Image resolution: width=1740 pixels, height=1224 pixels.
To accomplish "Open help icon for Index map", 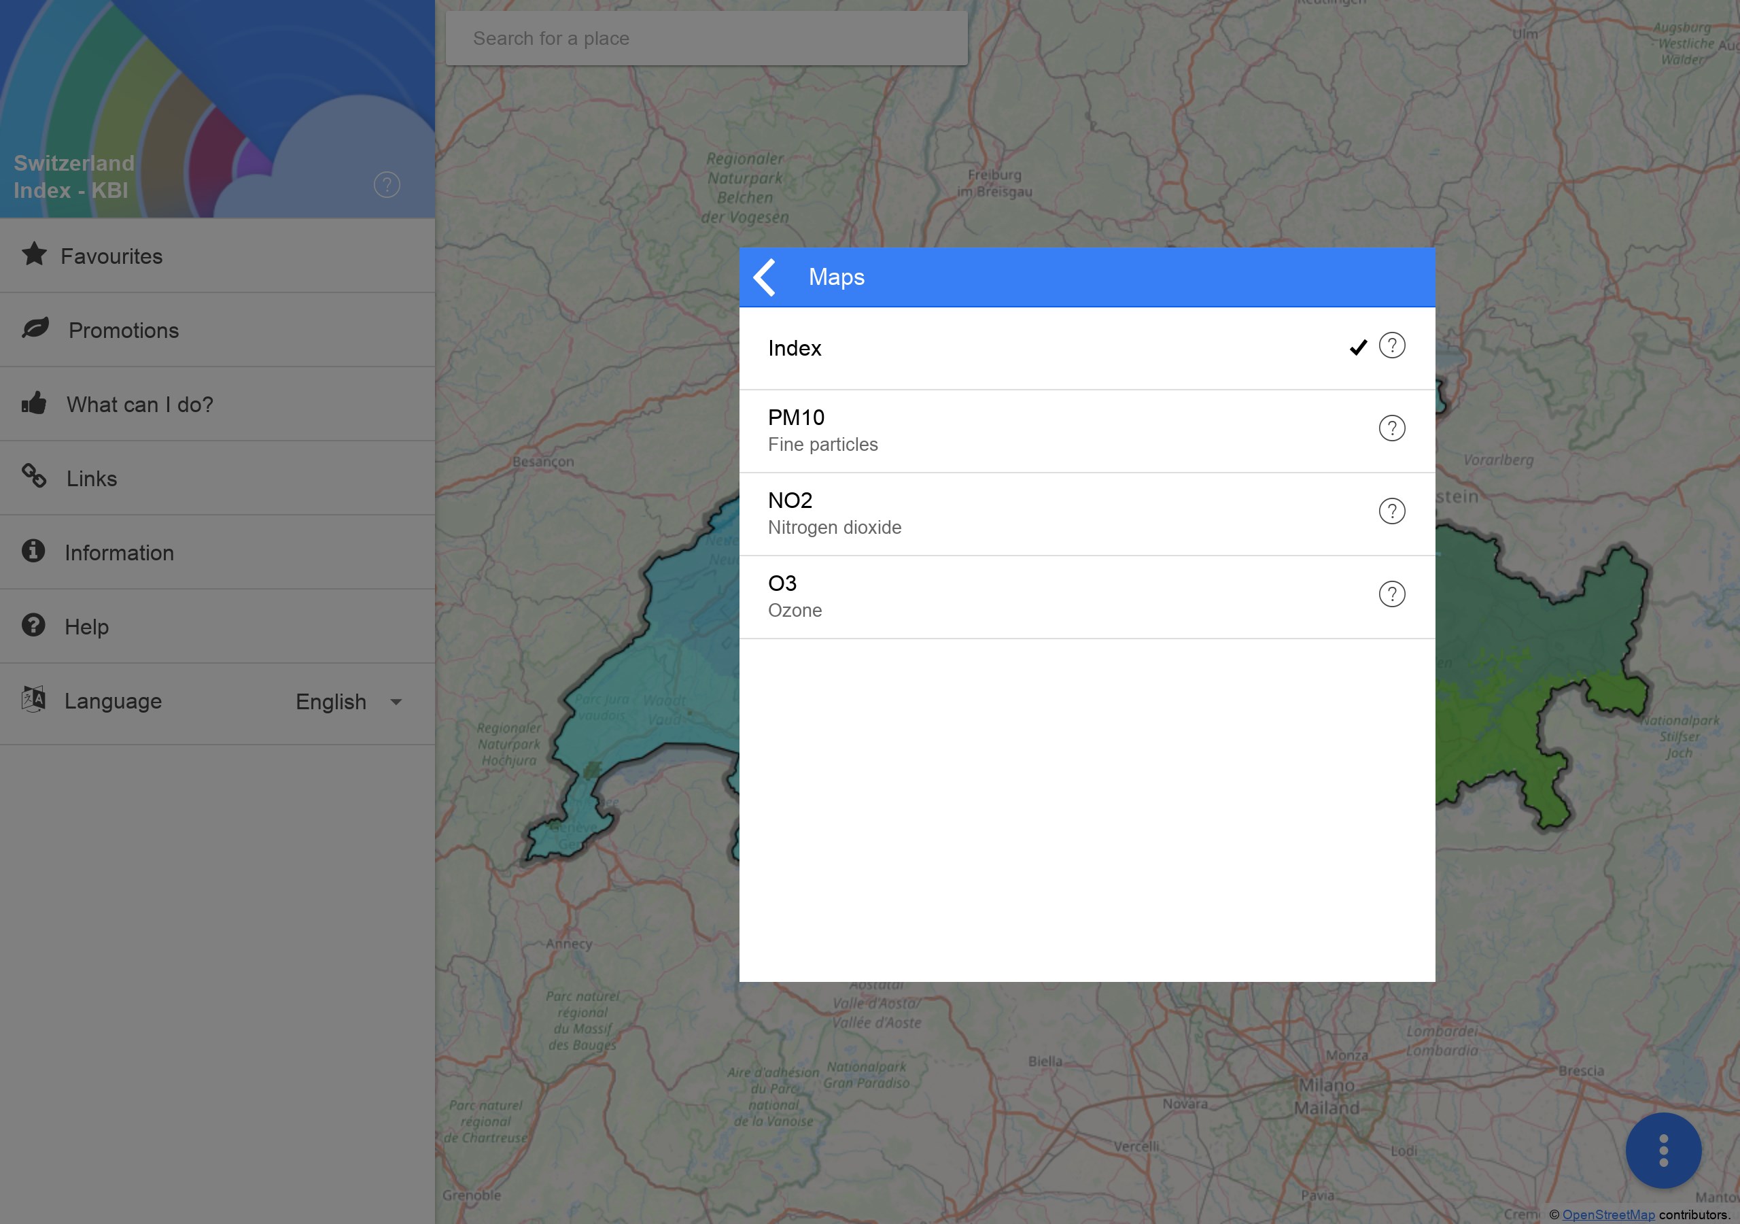I will (x=1391, y=346).
